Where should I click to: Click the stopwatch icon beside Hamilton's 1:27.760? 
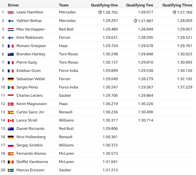174,12
